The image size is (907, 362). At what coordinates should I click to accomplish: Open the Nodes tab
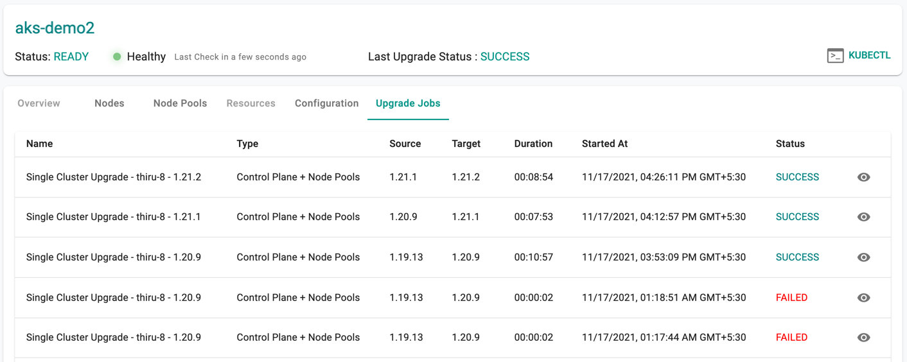(109, 103)
